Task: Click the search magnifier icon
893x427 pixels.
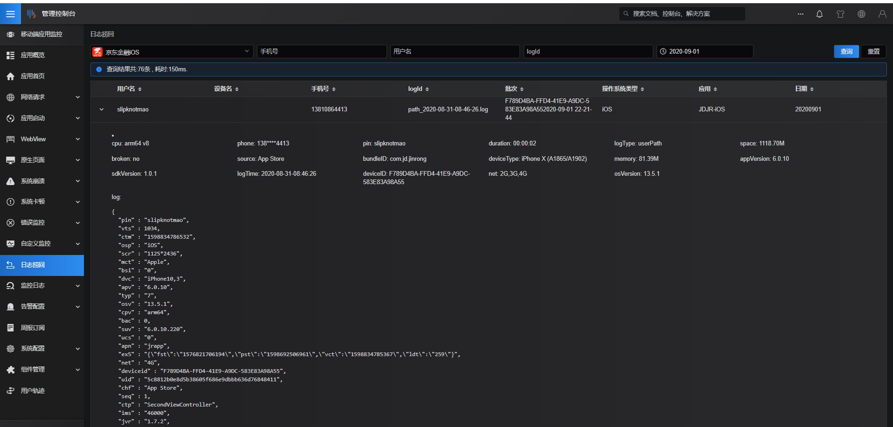Action: 626,14
